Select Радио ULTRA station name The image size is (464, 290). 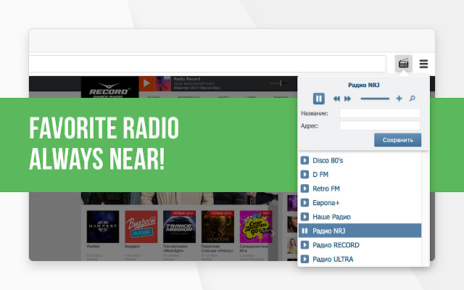(333, 260)
